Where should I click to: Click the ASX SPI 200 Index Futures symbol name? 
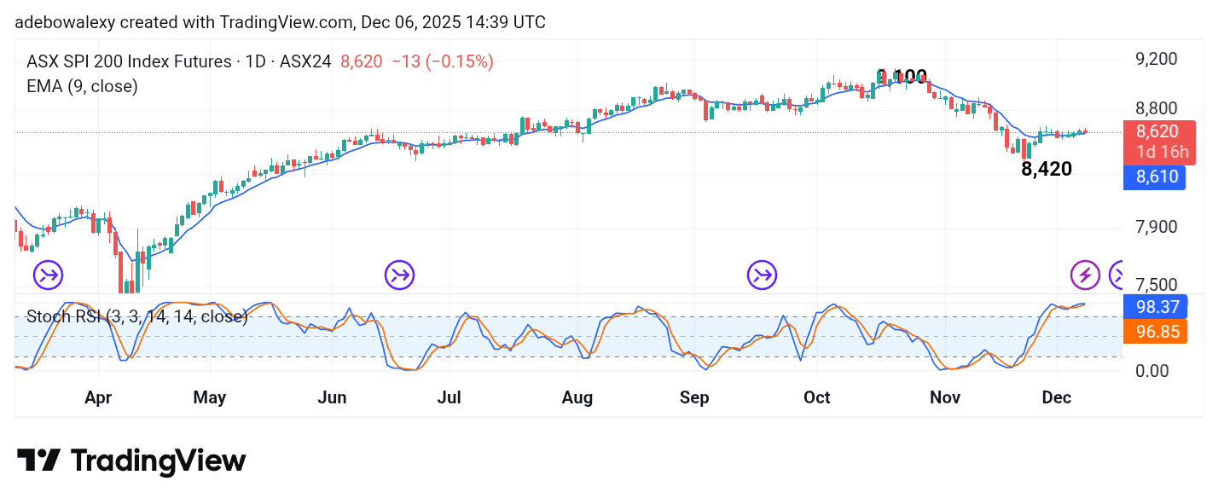click(x=128, y=61)
